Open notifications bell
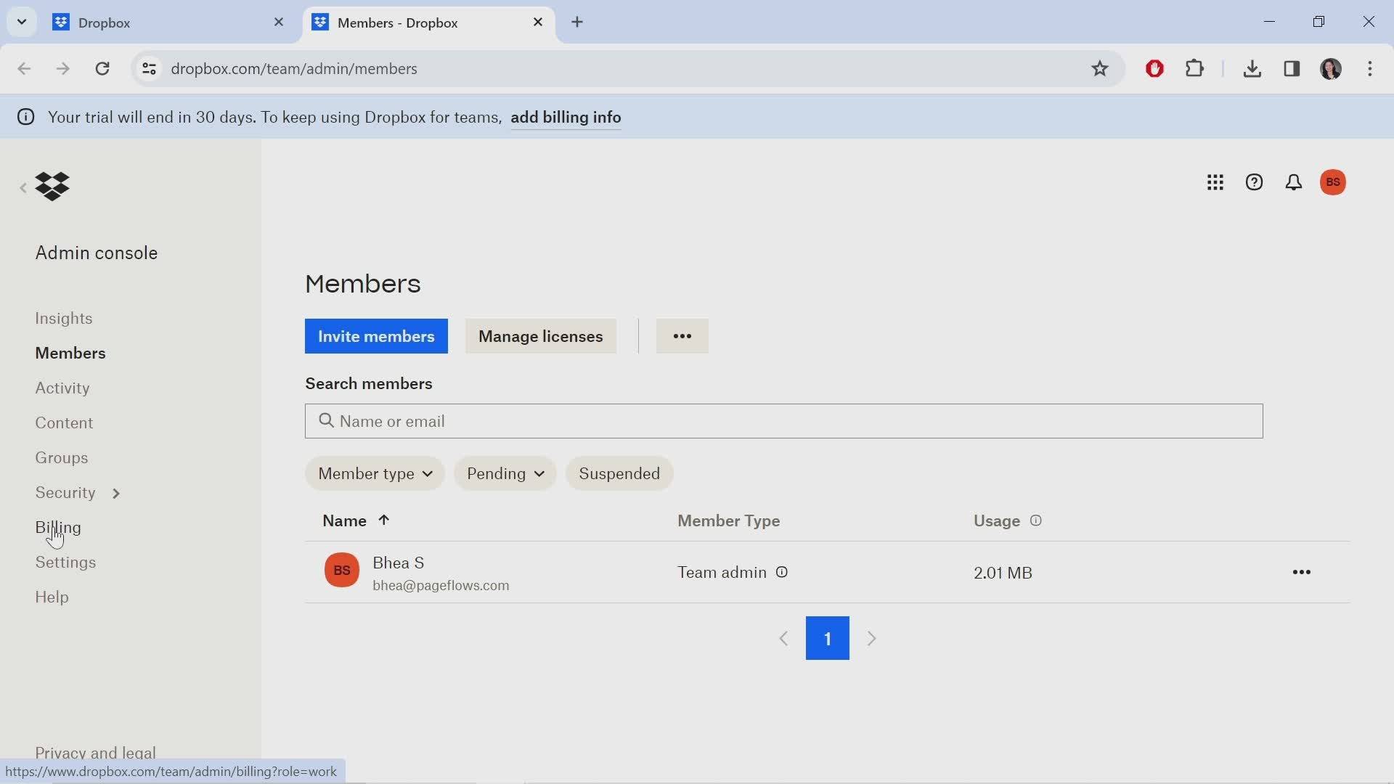This screenshot has height=784, width=1394. (x=1294, y=182)
